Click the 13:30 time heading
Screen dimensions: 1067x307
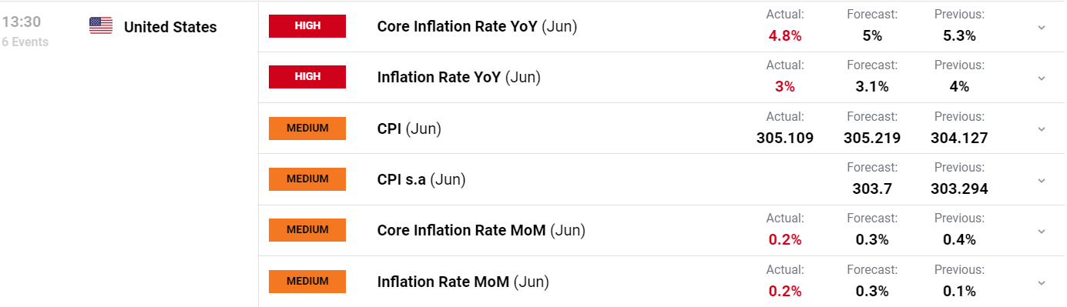21,22
